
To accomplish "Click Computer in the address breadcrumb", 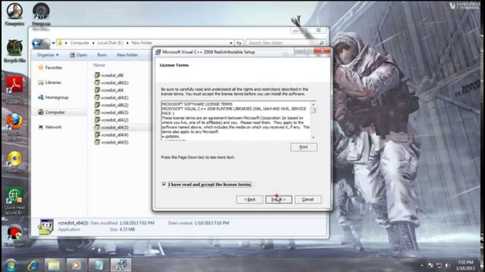I will [x=80, y=43].
